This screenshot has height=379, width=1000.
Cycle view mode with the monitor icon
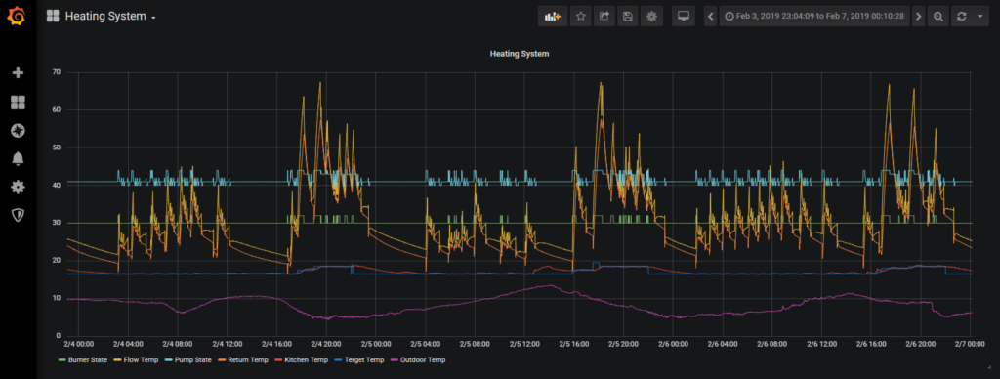coord(684,17)
